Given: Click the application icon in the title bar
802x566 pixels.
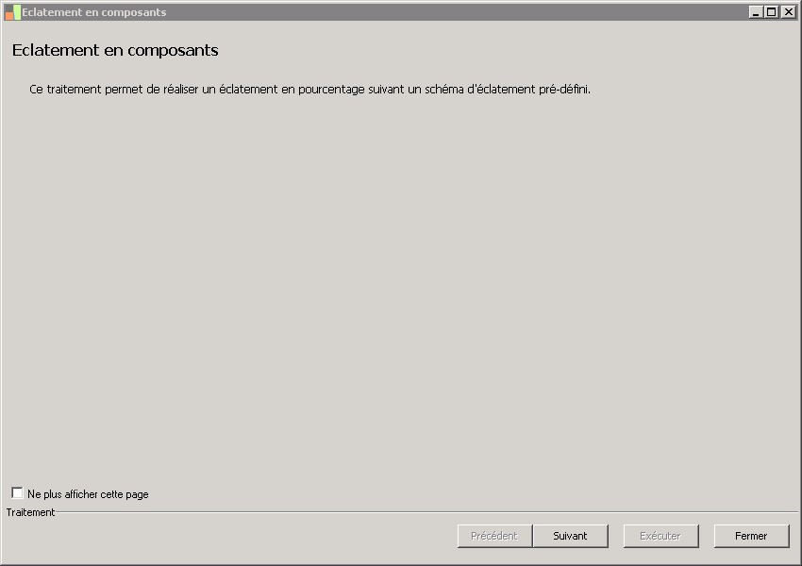Looking at the screenshot, I should (x=12, y=12).
